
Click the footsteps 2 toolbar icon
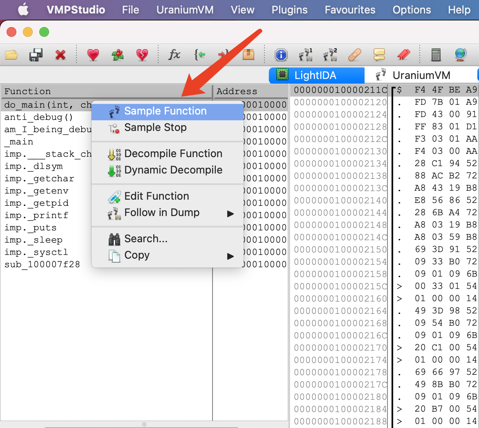tap(330, 55)
